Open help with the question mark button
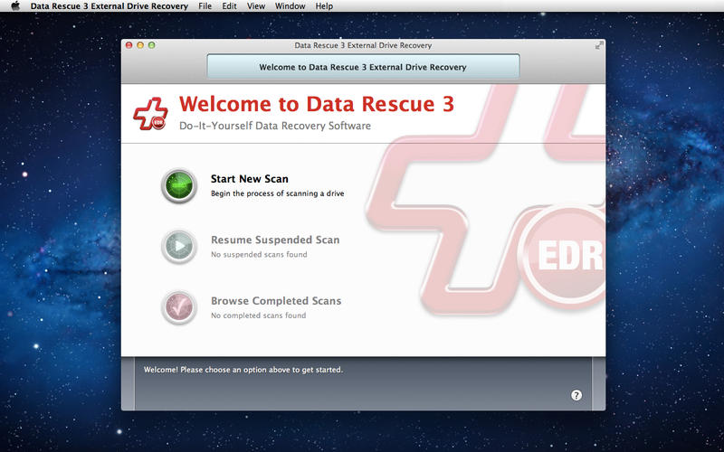The image size is (724, 452). pos(576,395)
